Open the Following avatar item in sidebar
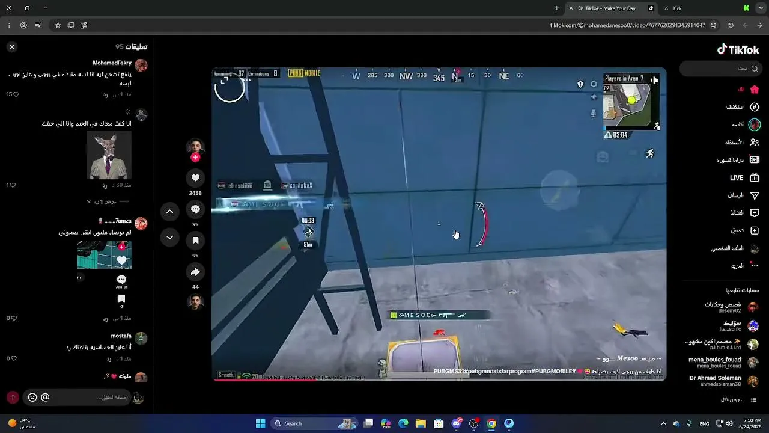 755,124
